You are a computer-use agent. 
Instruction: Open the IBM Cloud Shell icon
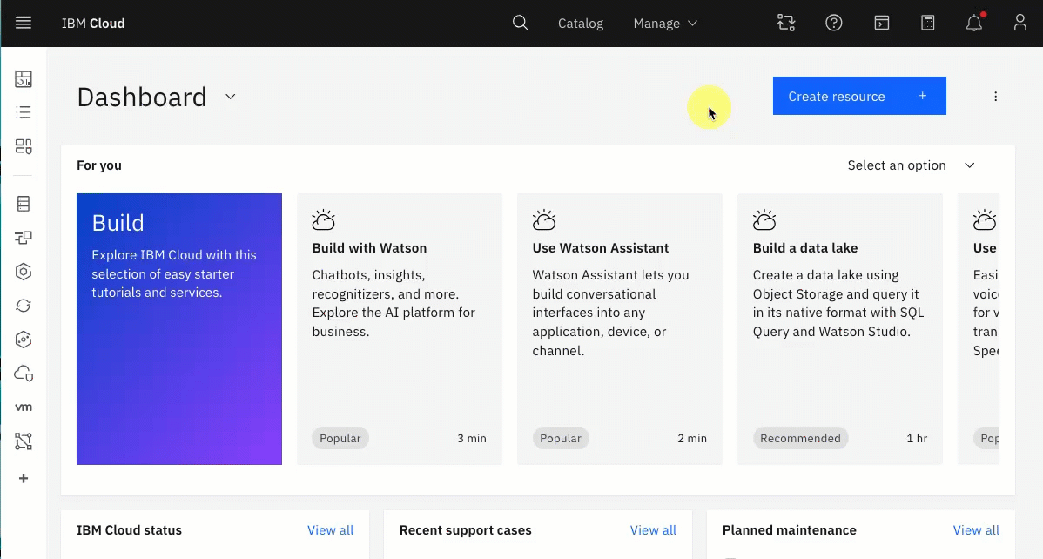[881, 23]
